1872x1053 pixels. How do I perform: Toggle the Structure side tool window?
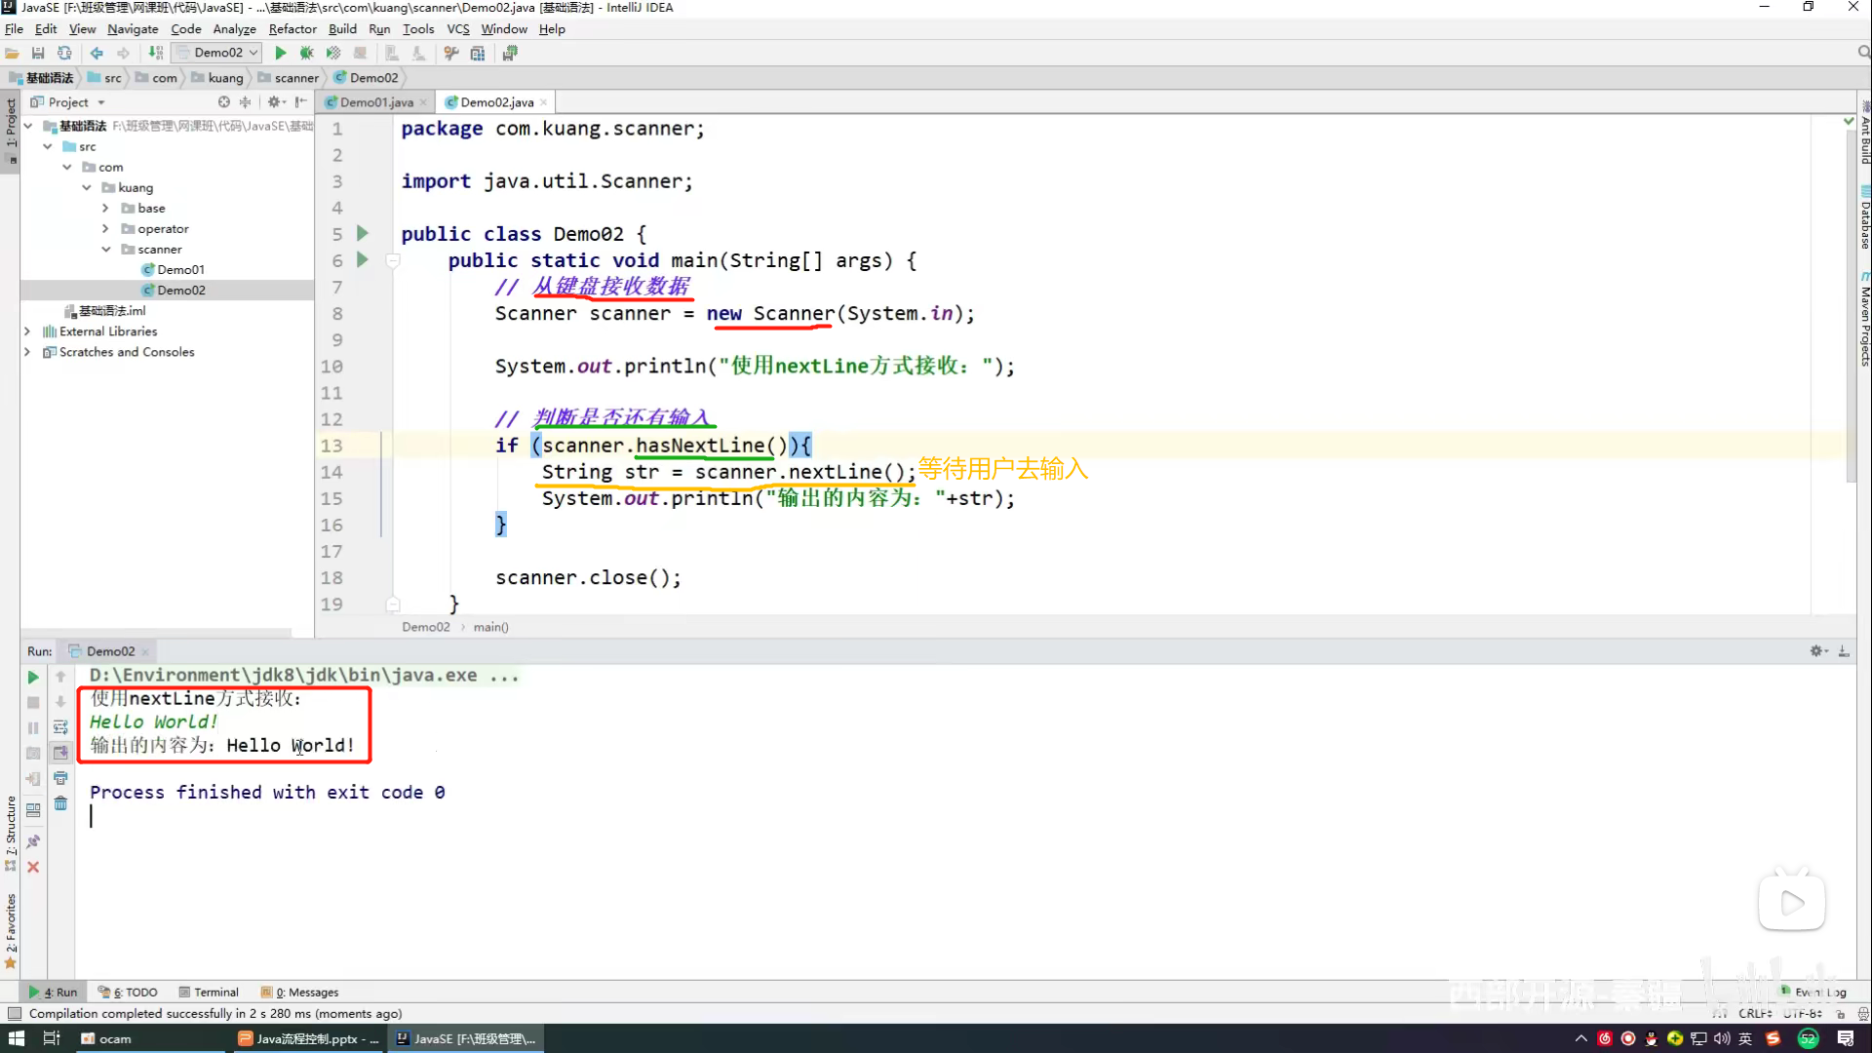pos(11,834)
